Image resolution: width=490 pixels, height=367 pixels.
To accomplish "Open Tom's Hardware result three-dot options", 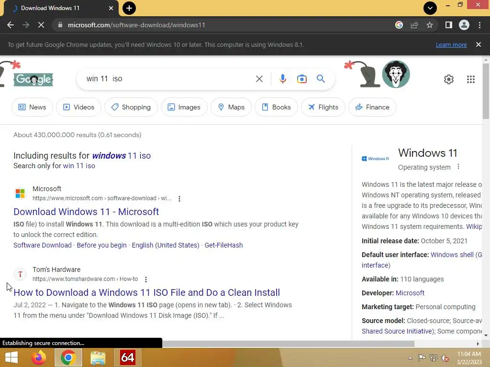I will (x=146, y=279).
